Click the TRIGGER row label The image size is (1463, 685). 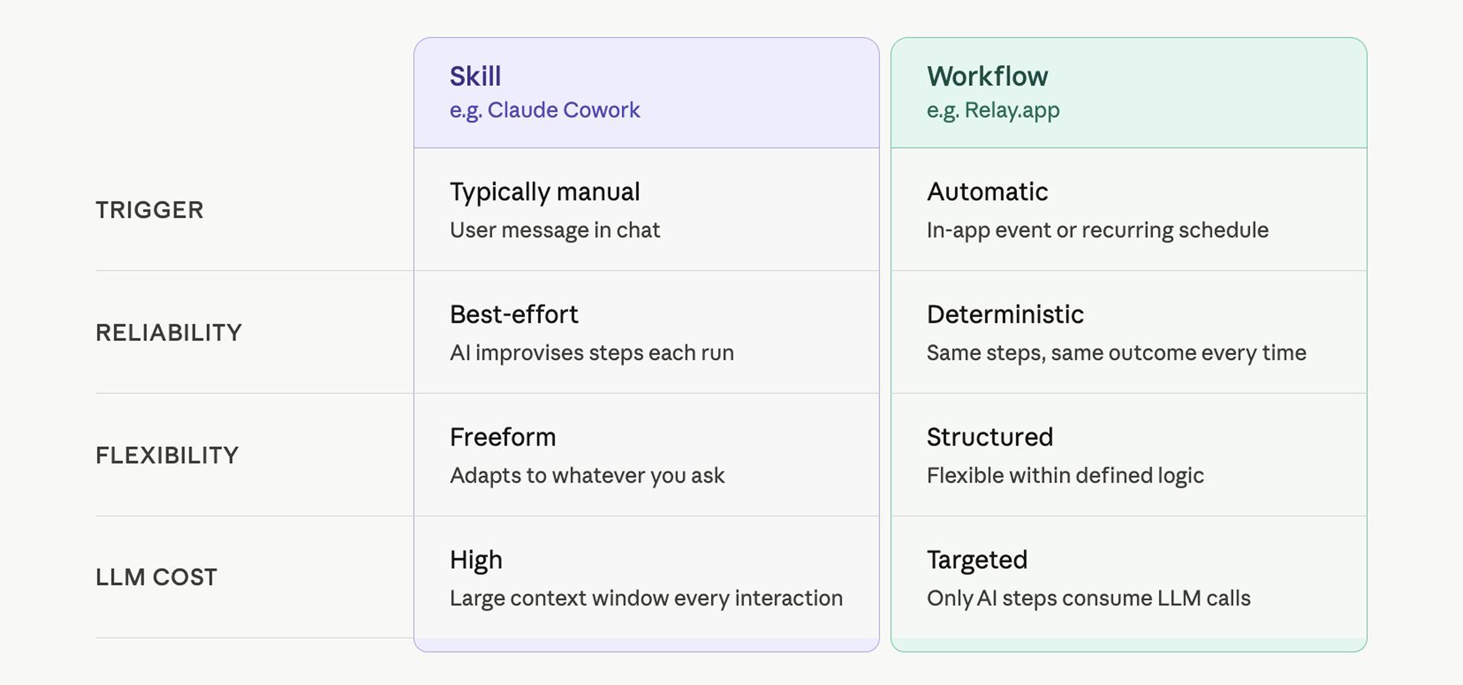coord(149,210)
